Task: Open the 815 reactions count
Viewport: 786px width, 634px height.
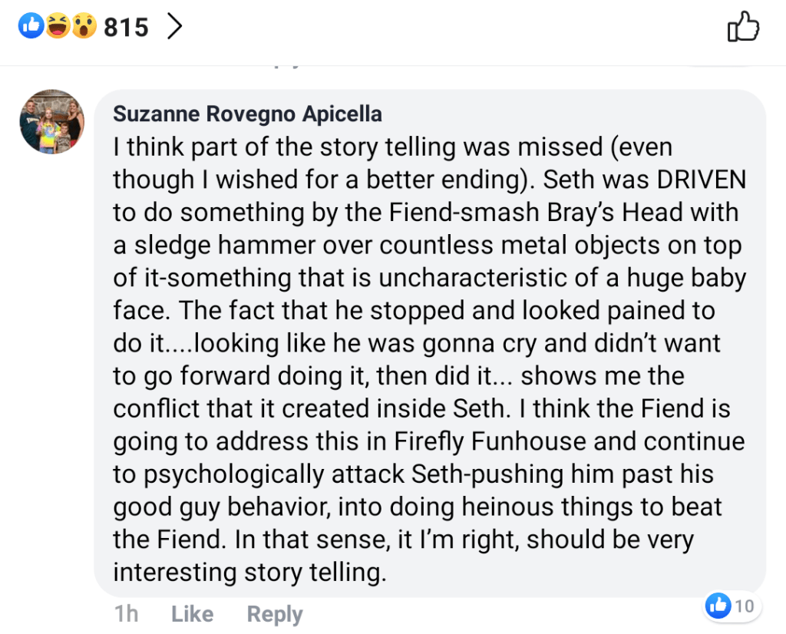Action: pos(126,28)
